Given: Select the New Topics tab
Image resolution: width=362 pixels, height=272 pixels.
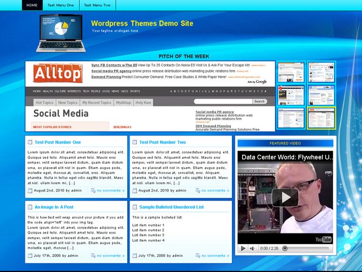Looking at the screenshot, I should [x=68, y=103].
